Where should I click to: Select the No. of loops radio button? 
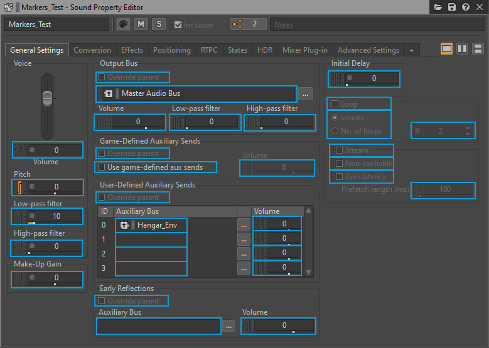pos(335,131)
